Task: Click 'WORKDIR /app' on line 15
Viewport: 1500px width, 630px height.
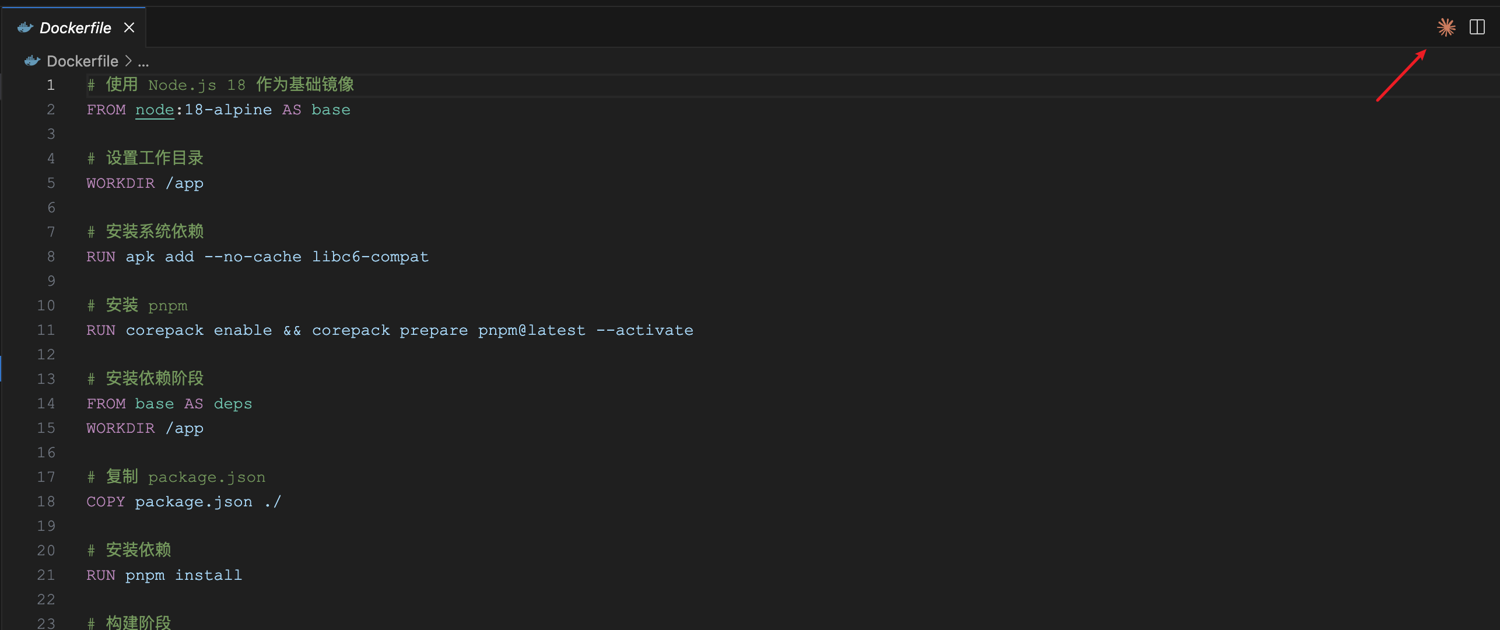Action: click(x=145, y=428)
